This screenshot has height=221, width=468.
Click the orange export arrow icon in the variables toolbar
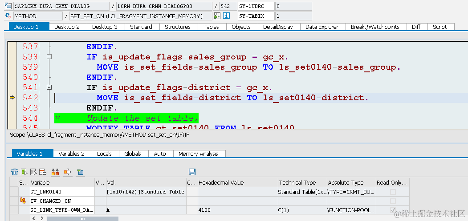click(x=68, y=172)
